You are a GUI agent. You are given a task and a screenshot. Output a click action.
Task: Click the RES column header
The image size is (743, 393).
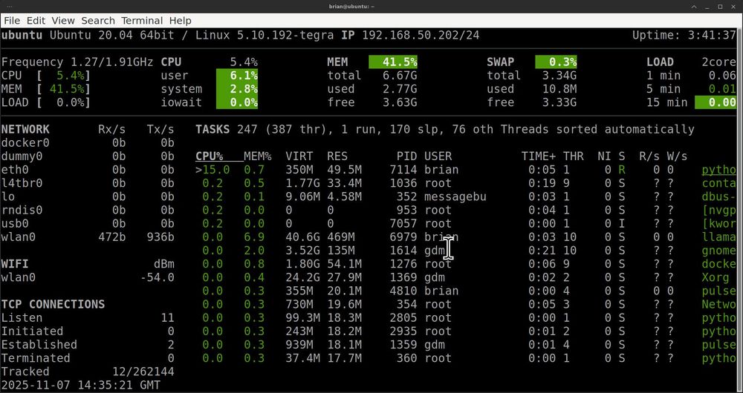coord(337,156)
